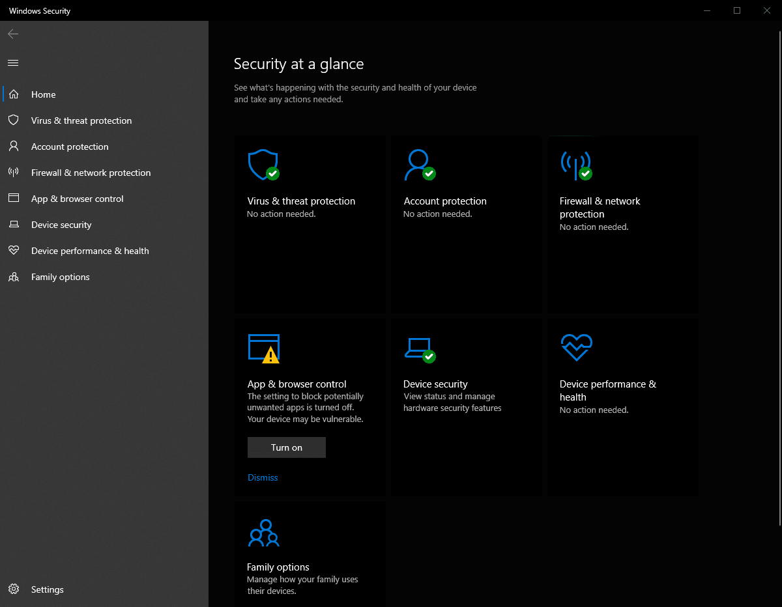This screenshot has width=782, height=607.
Task: Click the Virus & threat protection tile shield
Action: 263,164
